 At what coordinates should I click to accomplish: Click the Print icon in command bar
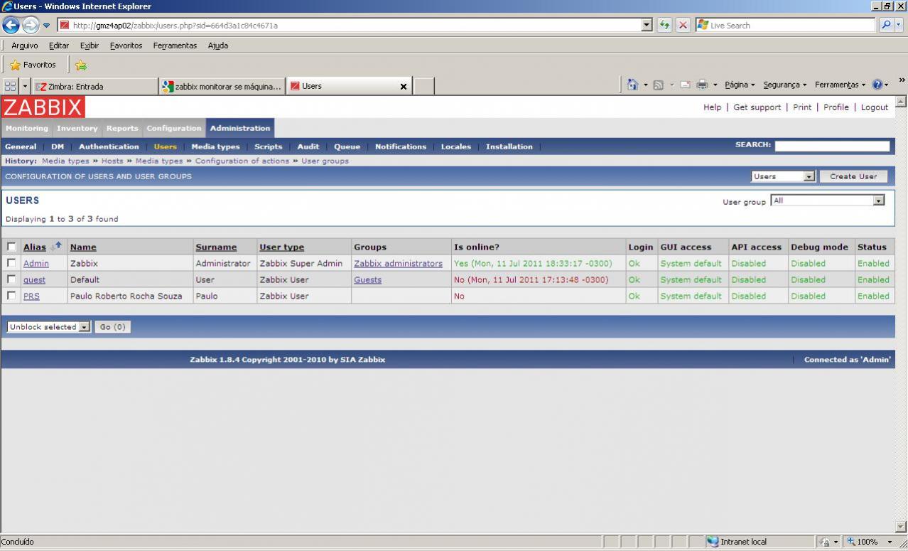702,85
